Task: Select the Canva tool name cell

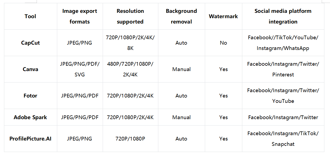Action: pyautogui.click(x=30, y=69)
